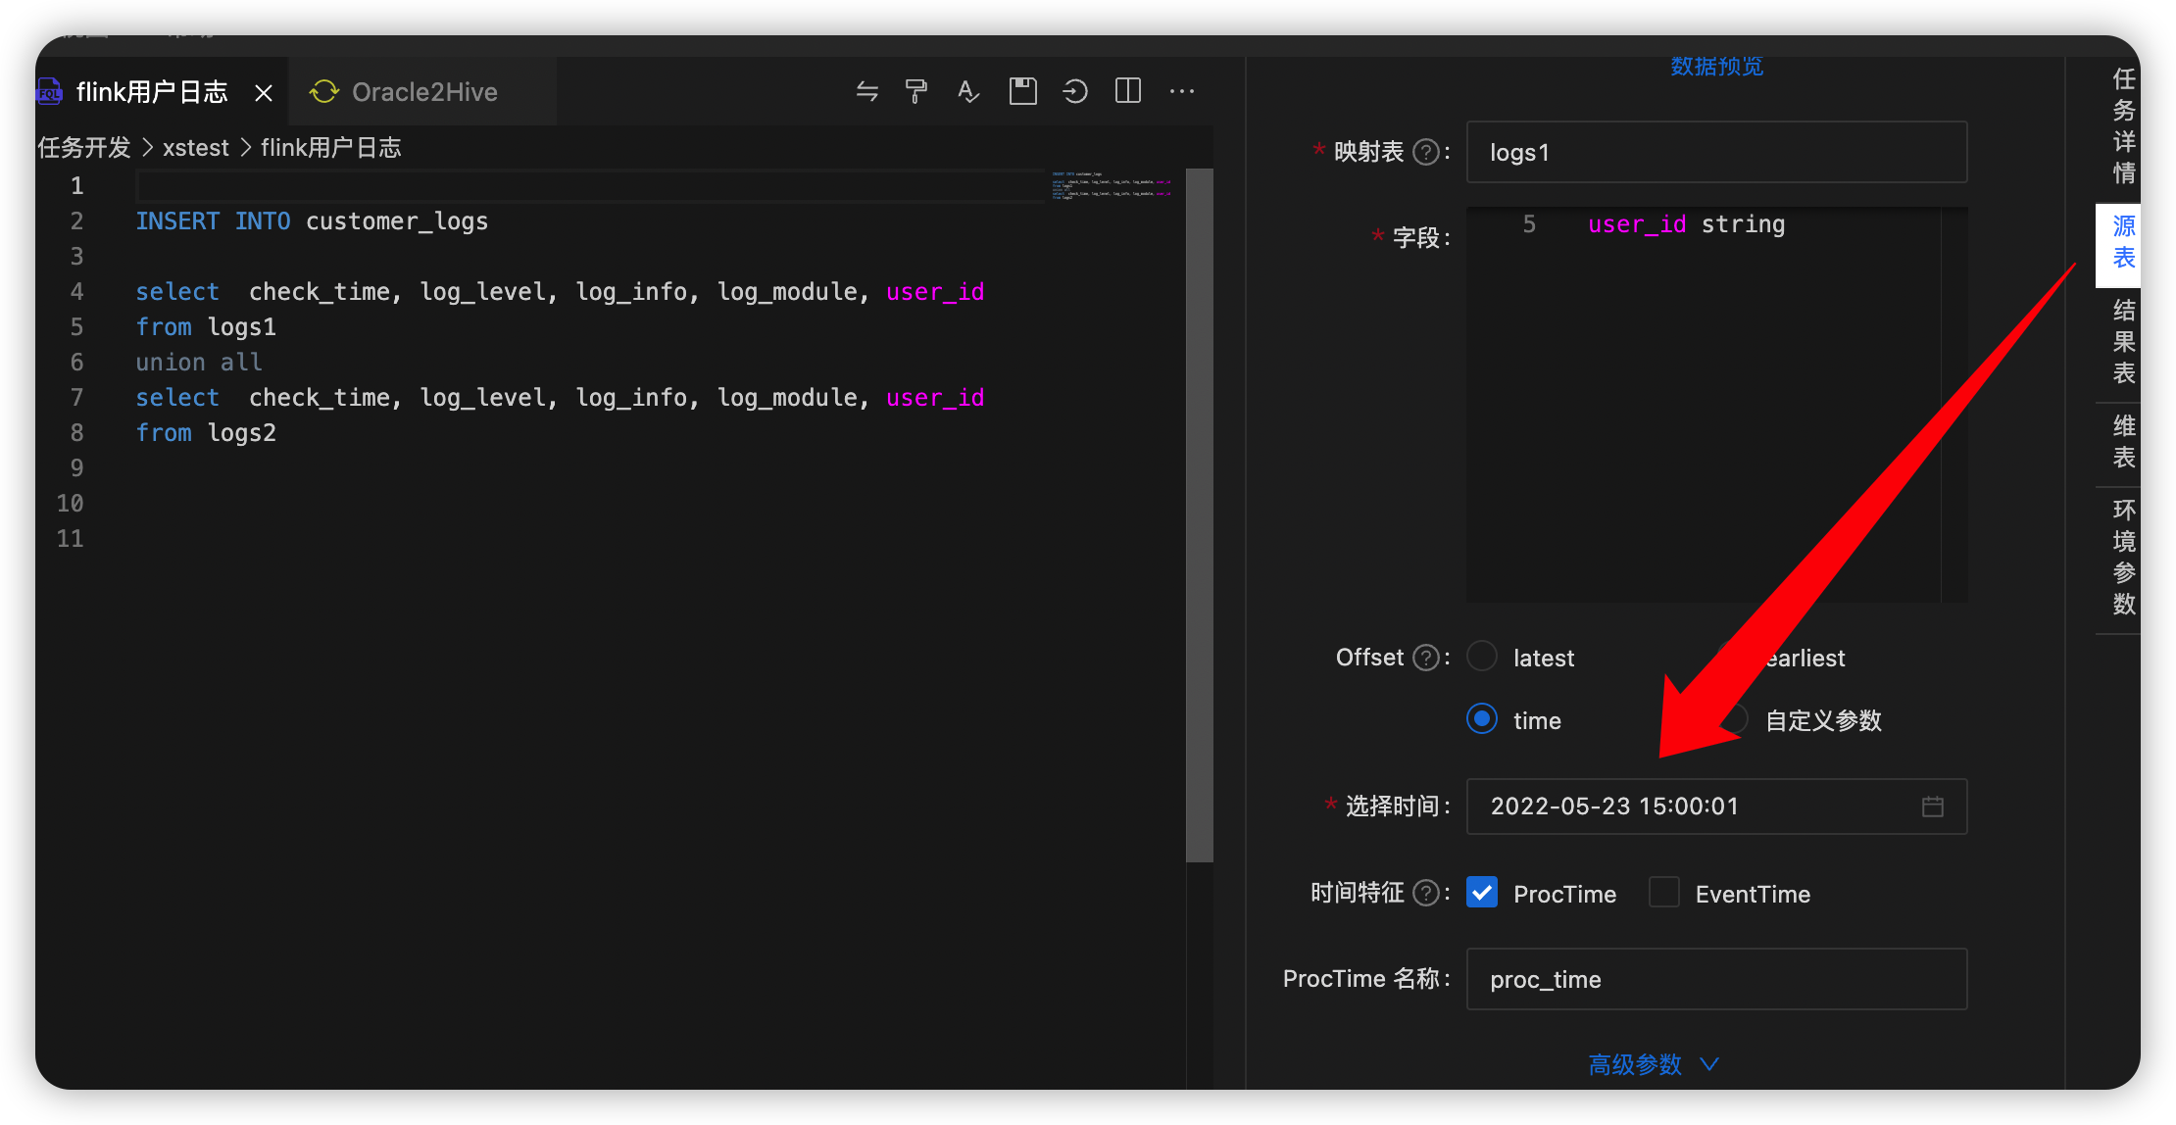Image resolution: width=2176 pixels, height=1125 pixels.
Task: Select the latest Offset radio button
Action: tap(1482, 657)
